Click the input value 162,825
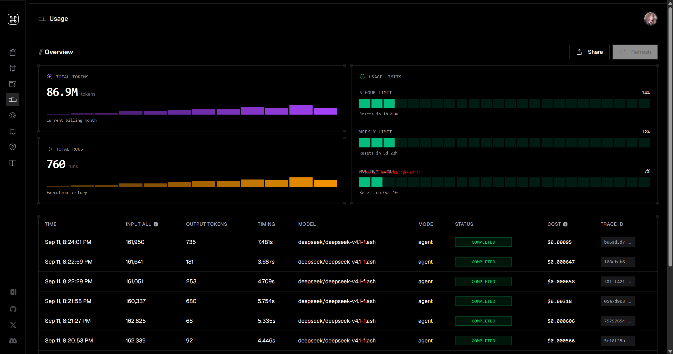673x354 pixels. (x=136, y=321)
